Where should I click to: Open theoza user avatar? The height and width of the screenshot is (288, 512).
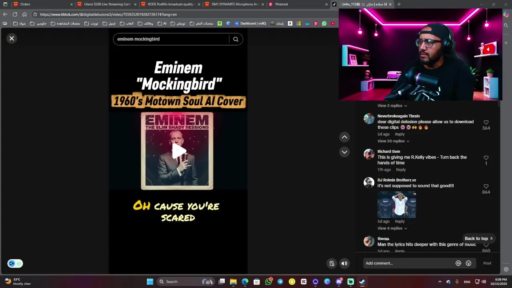click(x=369, y=241)
